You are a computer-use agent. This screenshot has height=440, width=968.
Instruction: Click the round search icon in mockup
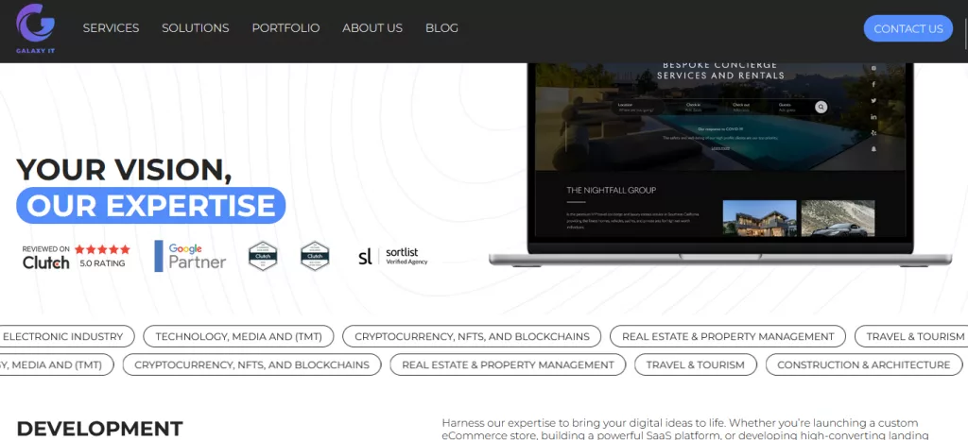[x=821, y=107]
